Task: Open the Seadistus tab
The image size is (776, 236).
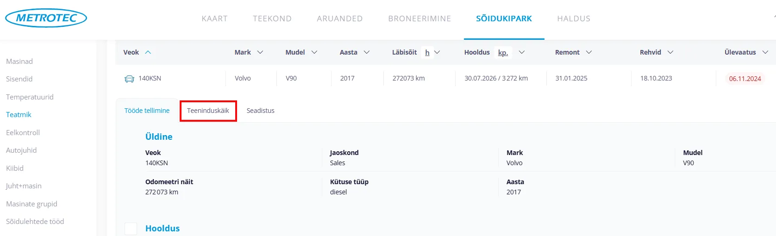Action: (x=260, y=111)
